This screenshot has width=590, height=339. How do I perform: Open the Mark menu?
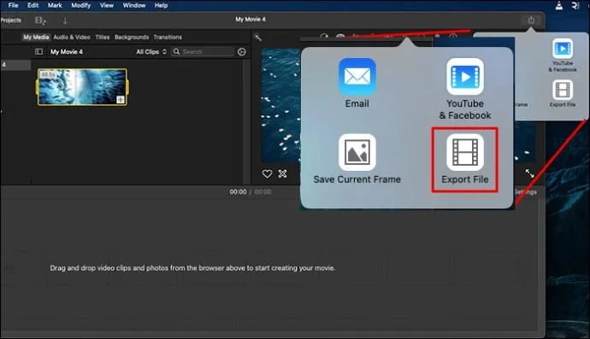tap(55, 5)
